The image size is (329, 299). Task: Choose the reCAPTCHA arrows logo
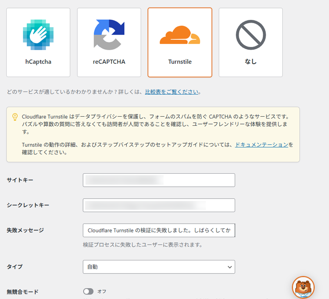[109, 35]
